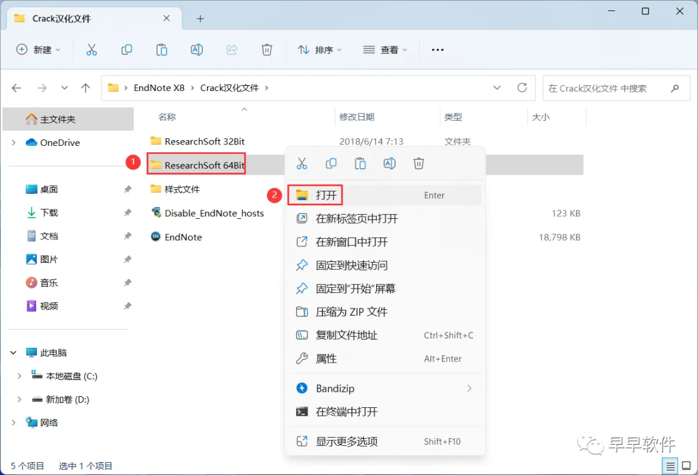Click the toolbar Share icon
Image resolution: width=698 pixels, height=475 pixels.
[232, 50]
